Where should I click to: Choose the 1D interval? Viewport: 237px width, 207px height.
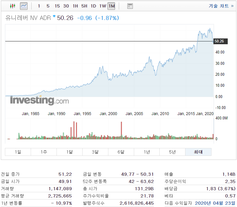tap(93, 6)
